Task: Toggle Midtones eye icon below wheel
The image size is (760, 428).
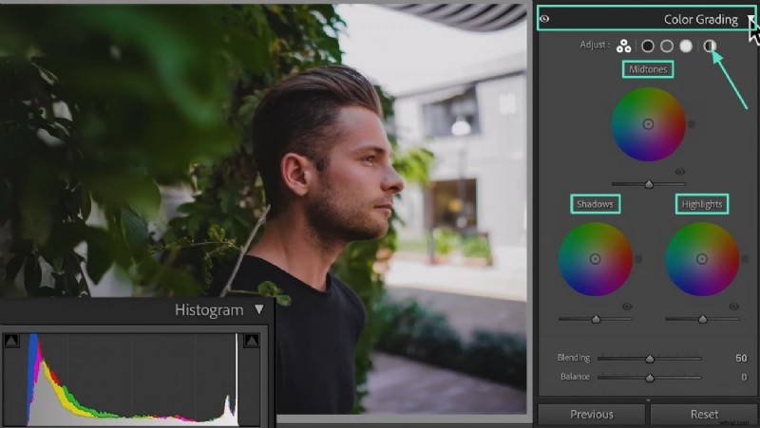Action: tap(680, 172)
